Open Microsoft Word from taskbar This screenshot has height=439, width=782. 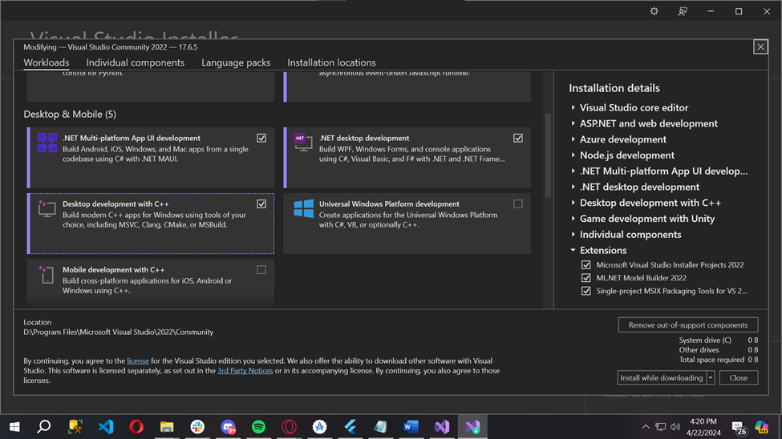(411, 426)
